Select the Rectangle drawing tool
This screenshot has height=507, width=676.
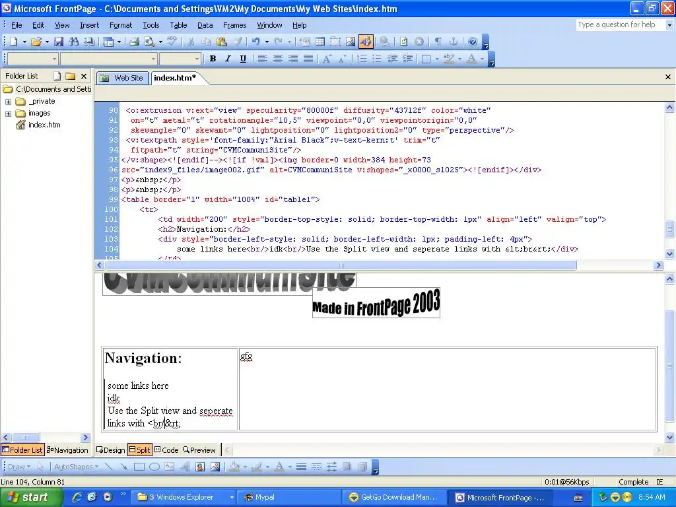pos(139,467)
